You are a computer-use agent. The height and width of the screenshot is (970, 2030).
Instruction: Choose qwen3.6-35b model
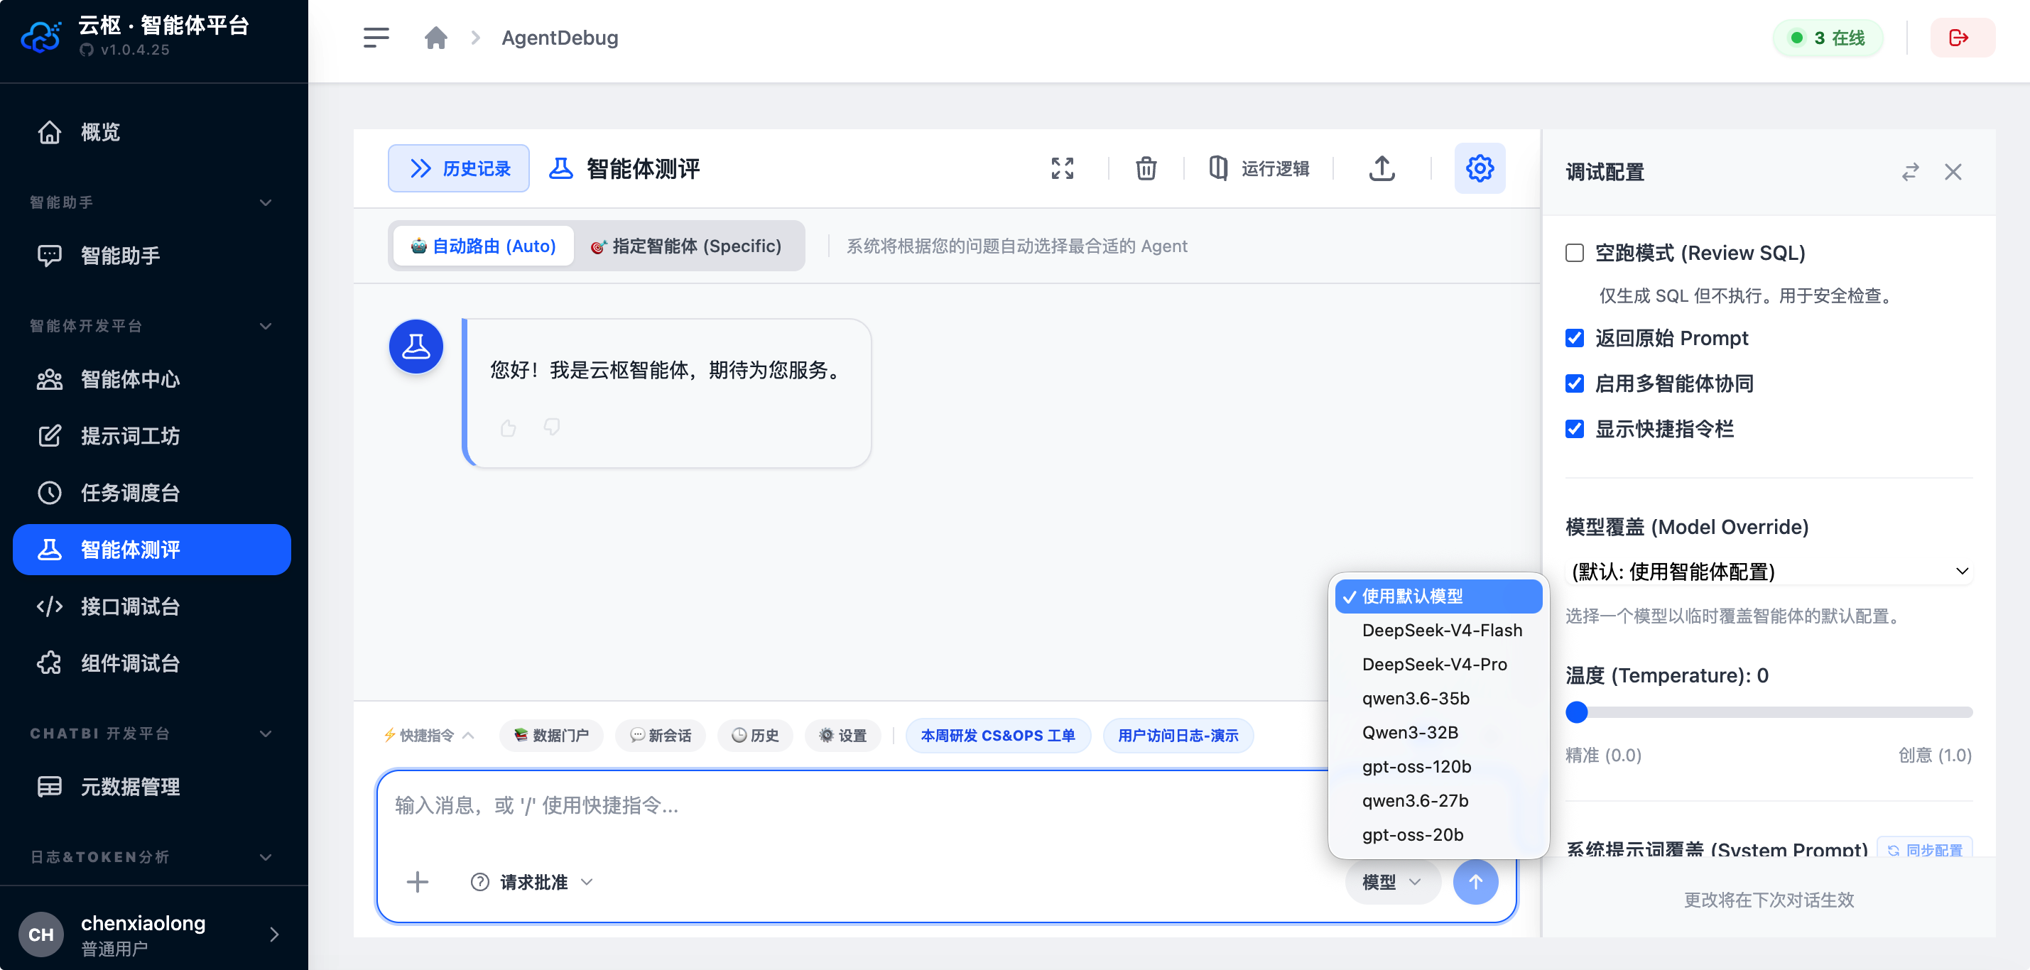coord(1438,698)
